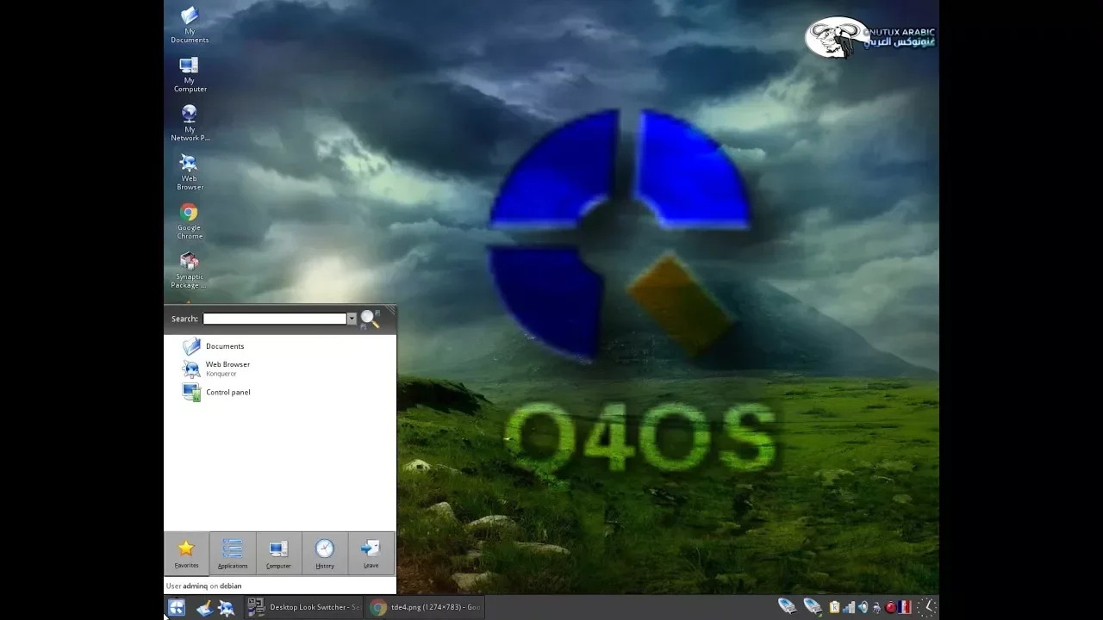
Task: Click the Desktop Look Switcher taskbar button
Action: (x=303, y=607)
